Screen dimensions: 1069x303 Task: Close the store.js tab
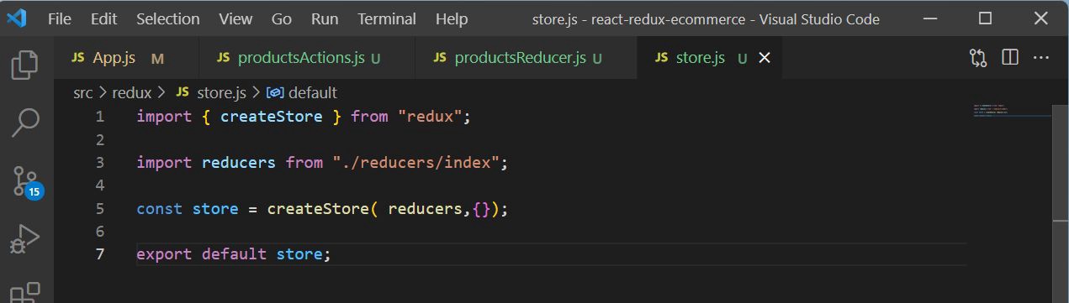point(765,58)
